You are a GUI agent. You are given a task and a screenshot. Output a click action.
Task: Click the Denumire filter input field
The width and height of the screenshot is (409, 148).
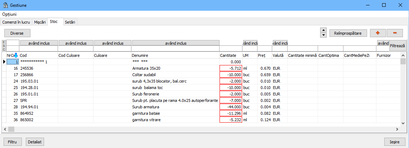click(175, 49)
